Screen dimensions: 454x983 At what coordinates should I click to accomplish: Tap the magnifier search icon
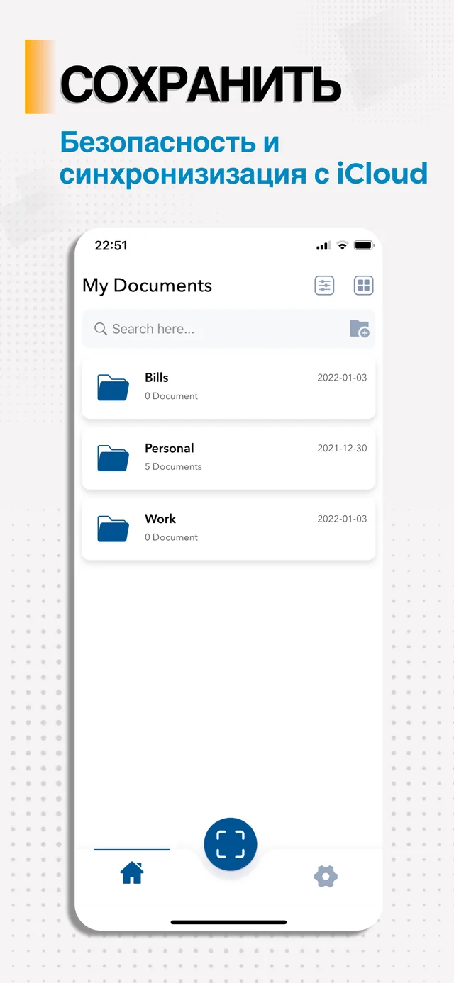101,329
